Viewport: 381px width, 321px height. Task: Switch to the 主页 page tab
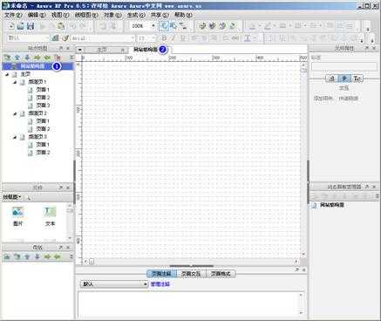point(102,50)
